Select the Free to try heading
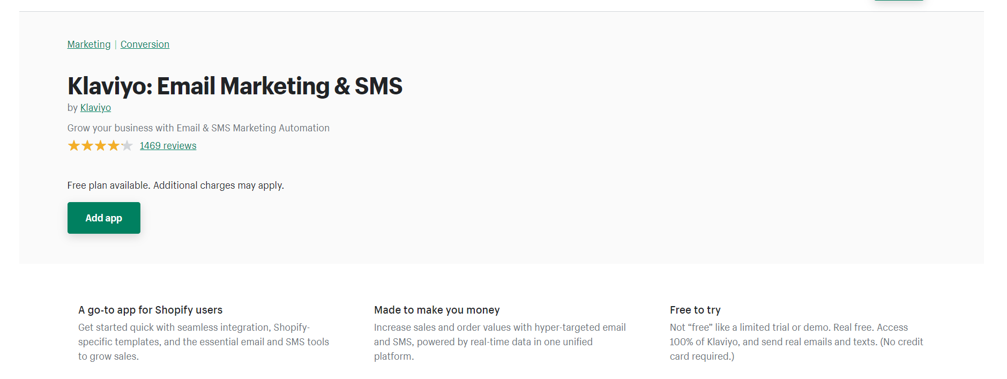 [x=695, y=310]
